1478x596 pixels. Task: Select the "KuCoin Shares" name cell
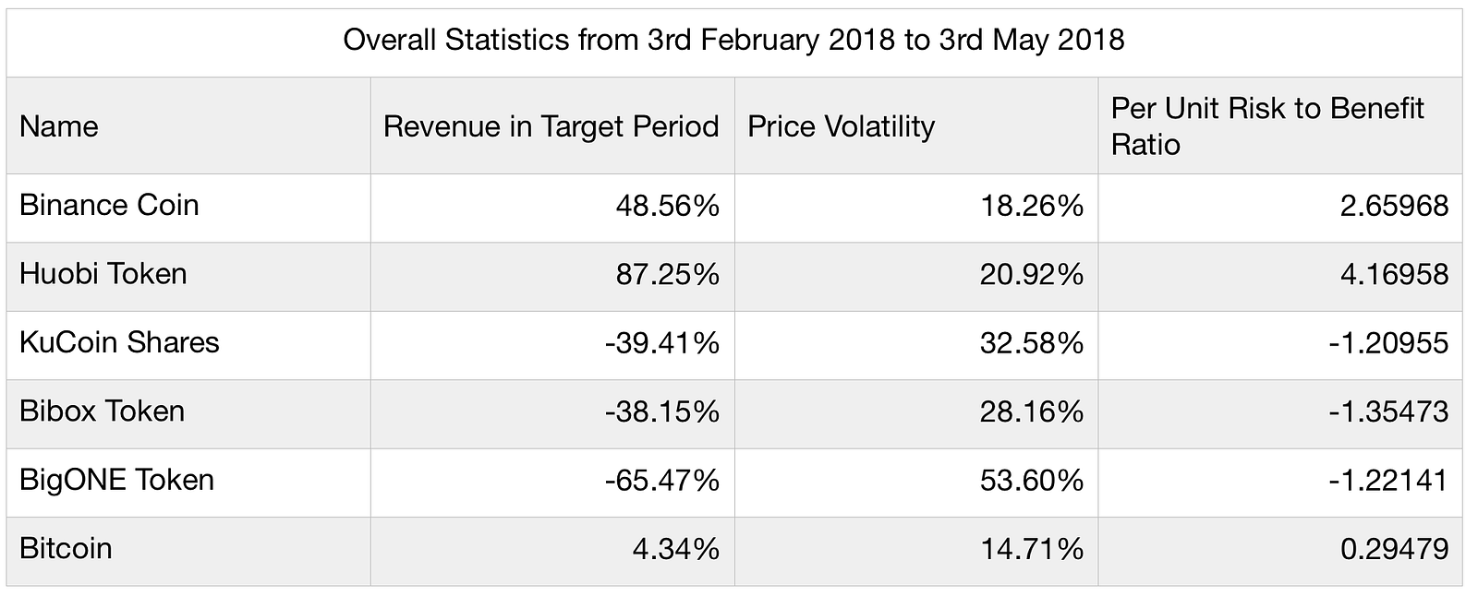(119, 342)
